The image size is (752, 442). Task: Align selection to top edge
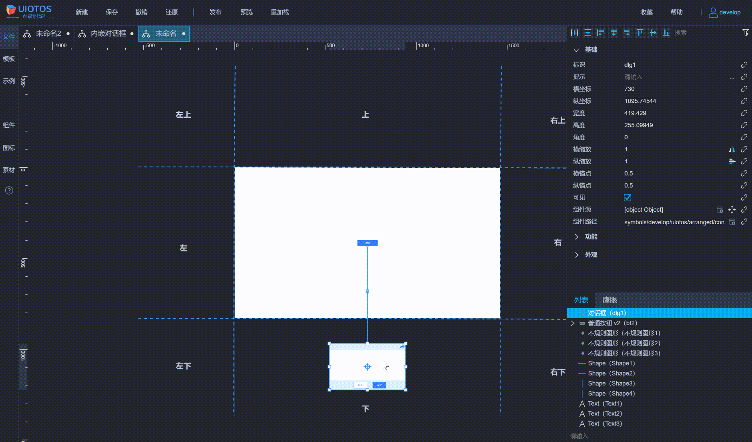(640, 33)
